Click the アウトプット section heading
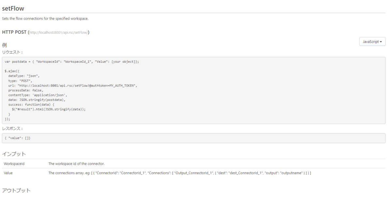The image size is (392, 197). pyautogui.click(x=16, y=190)
